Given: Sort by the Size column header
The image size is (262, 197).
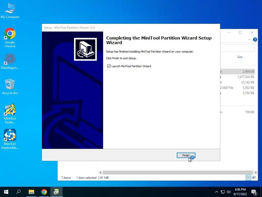Looking at the screenshot, I should pos(239,57).
